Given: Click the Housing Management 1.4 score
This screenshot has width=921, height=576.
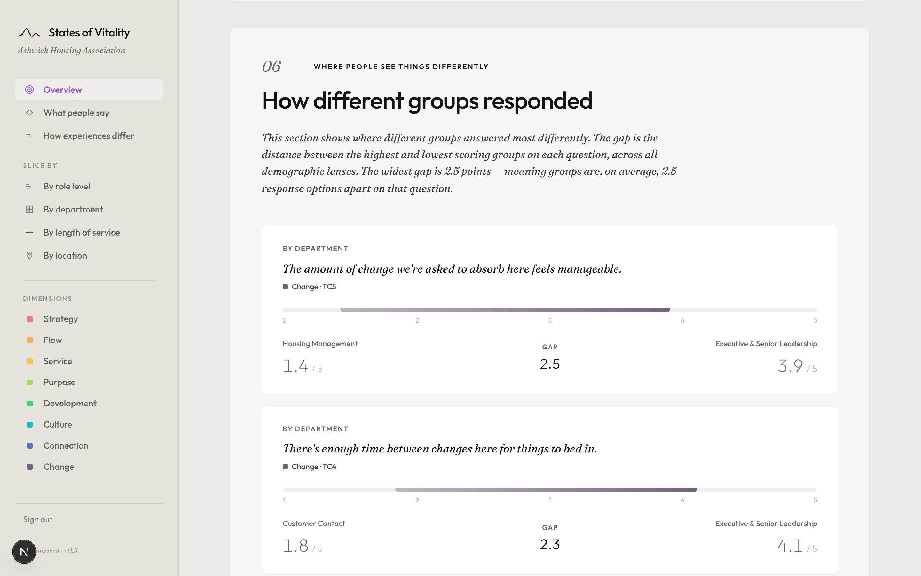Looking at the screenshot, I should 303,366.
